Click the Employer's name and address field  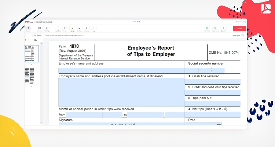[x=121, y=92]
